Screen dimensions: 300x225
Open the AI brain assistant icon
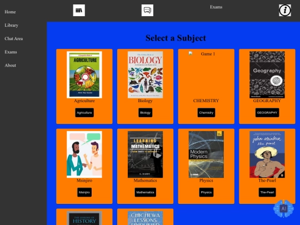coord(283,208)
